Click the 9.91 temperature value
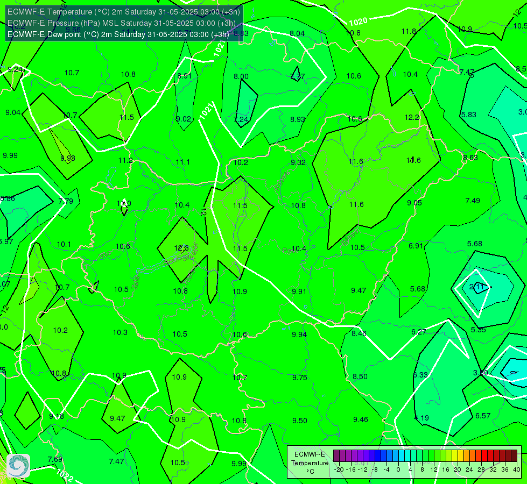Screen dimensions: 527x484 tap(299, 291)
